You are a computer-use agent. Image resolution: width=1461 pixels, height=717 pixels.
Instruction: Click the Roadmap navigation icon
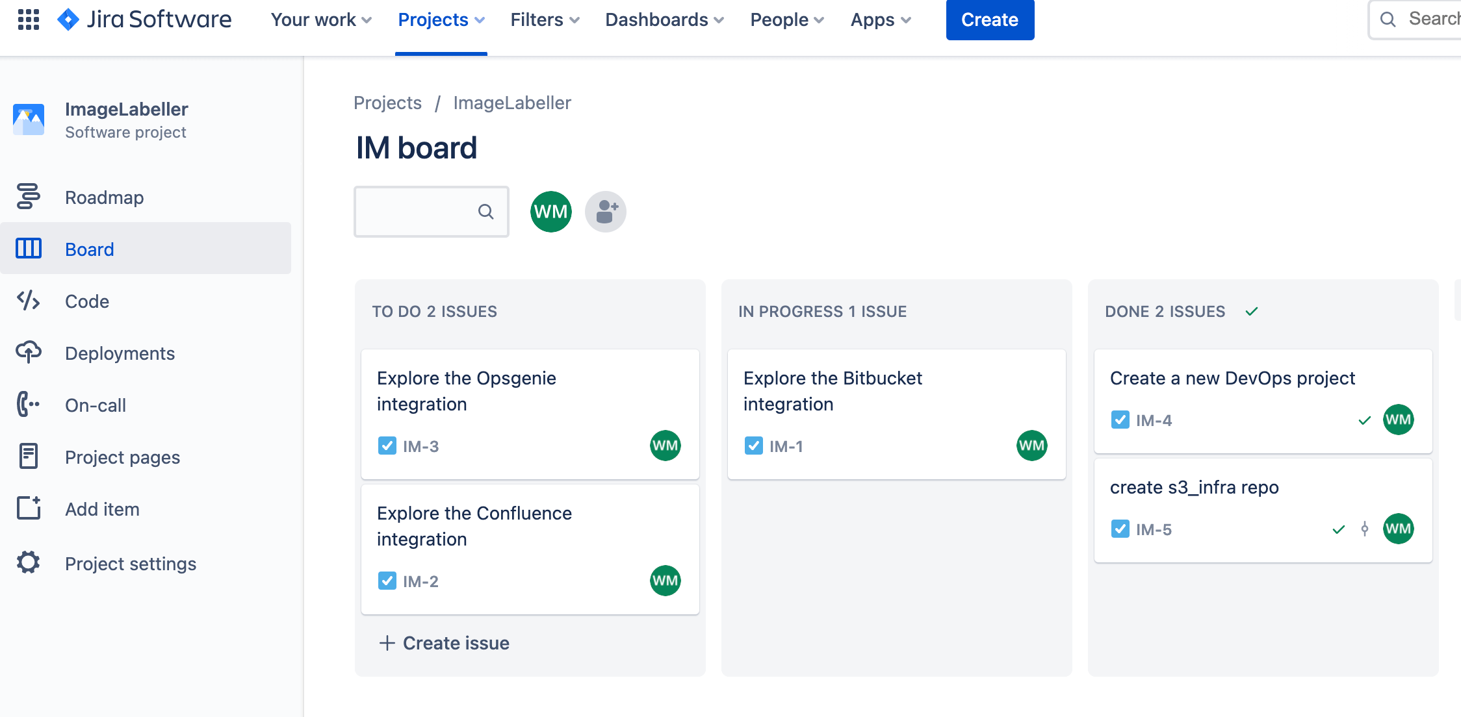tap(28, 197)
